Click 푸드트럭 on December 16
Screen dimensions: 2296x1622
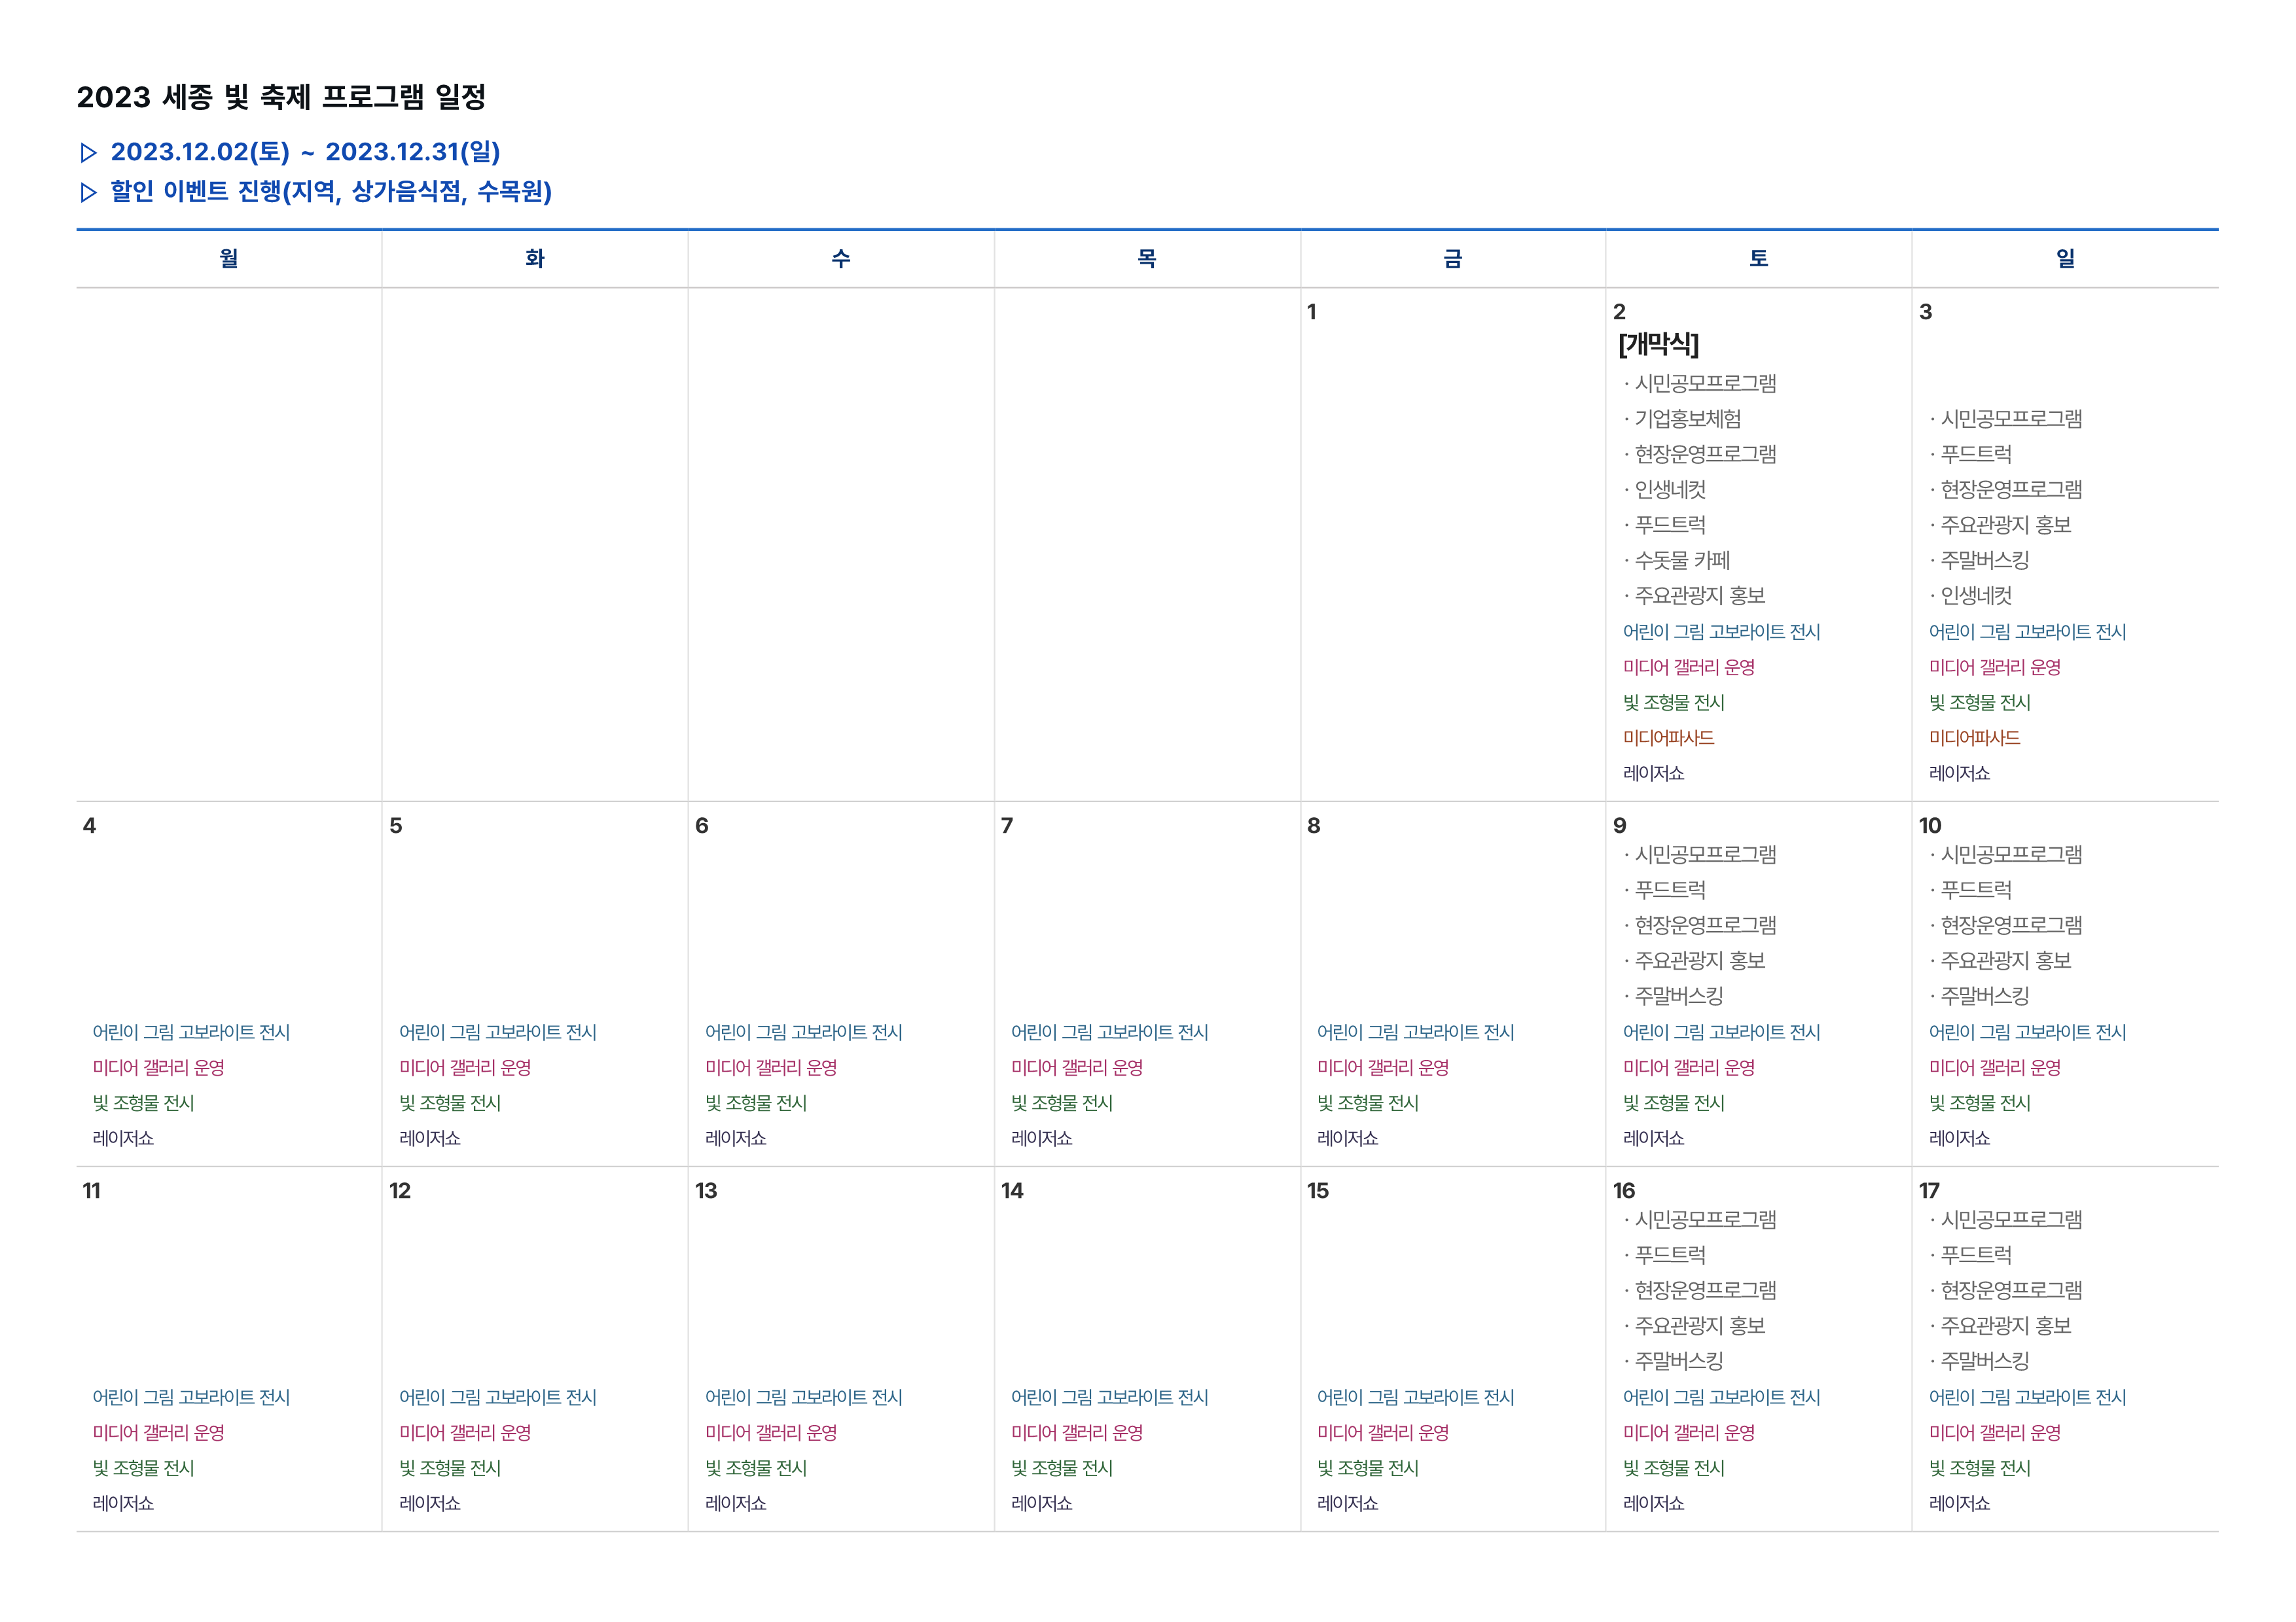1669,1255
